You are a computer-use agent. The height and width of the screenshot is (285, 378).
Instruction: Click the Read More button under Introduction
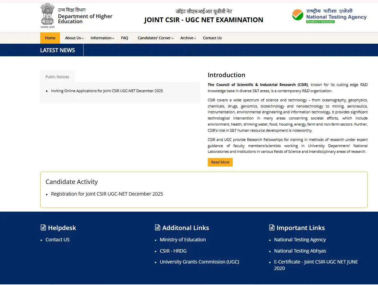(x=220, y=162)
